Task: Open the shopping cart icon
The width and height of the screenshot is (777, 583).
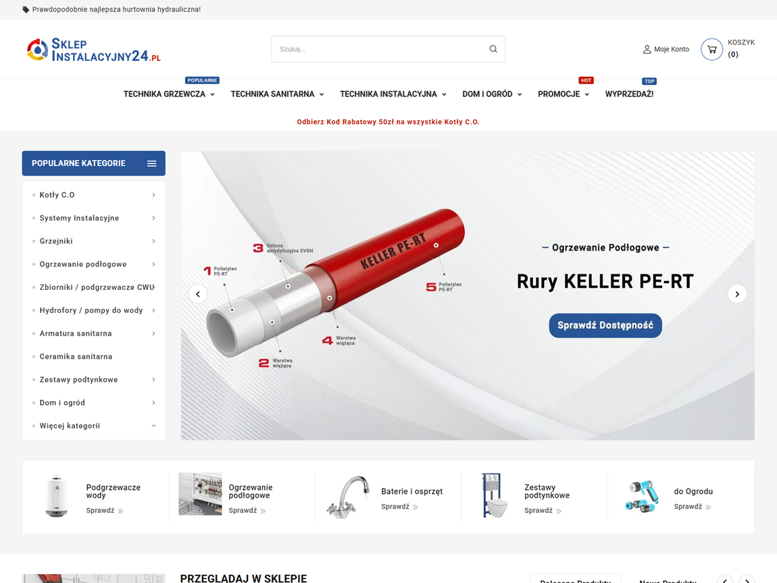Action: point(711,49)
